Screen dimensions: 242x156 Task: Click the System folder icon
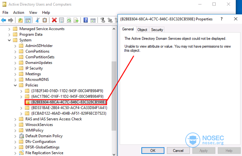(15, 40)
